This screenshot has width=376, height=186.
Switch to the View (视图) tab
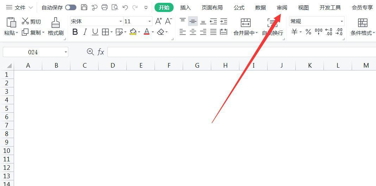pyautogui.click(x=303, y=7)
